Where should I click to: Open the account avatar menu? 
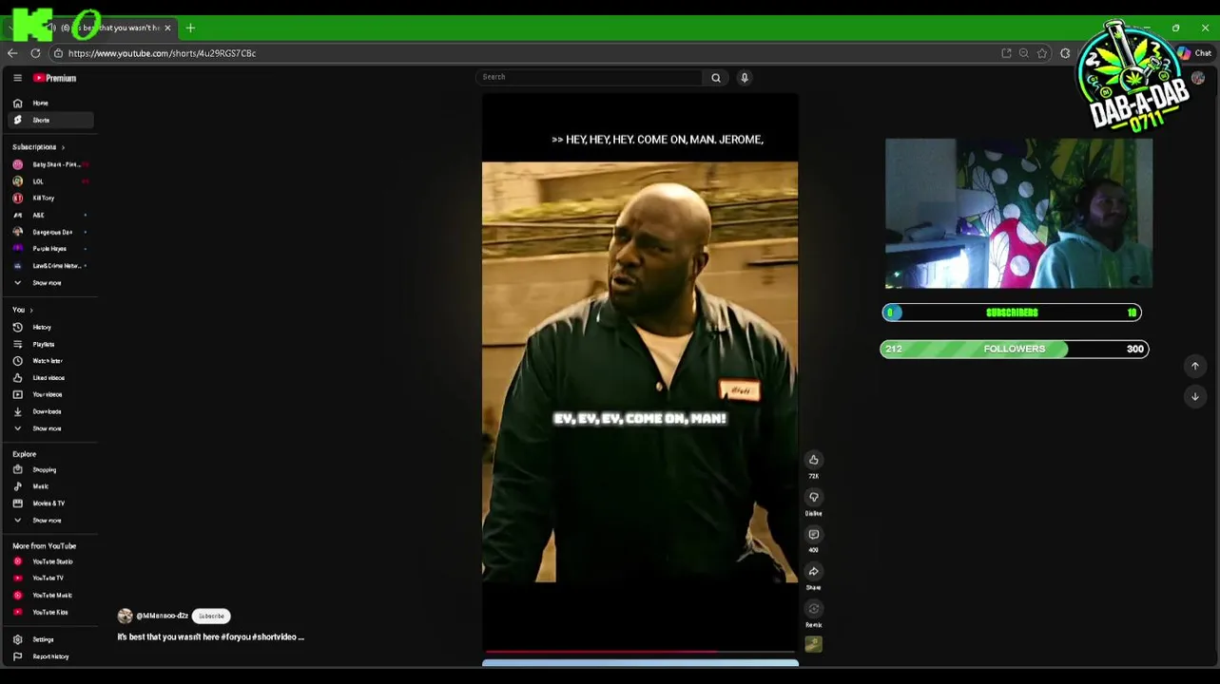(1198, 79)
